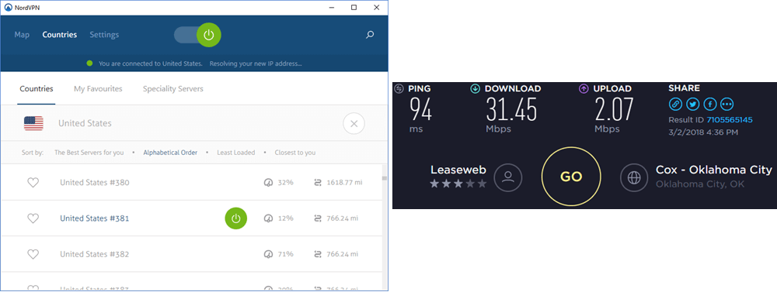Sort by The Best Servers for you
777x292 pixels.
click(89, 153)
